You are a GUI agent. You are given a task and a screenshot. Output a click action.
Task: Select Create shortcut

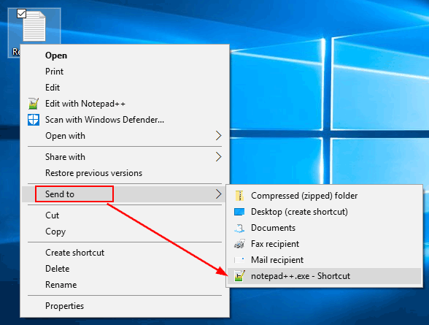tap(125, 253)
